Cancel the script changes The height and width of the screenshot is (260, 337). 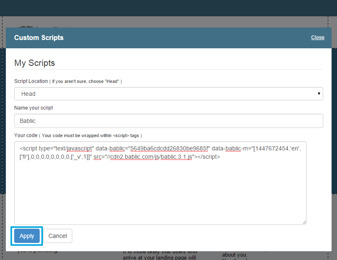coord(58,236)
